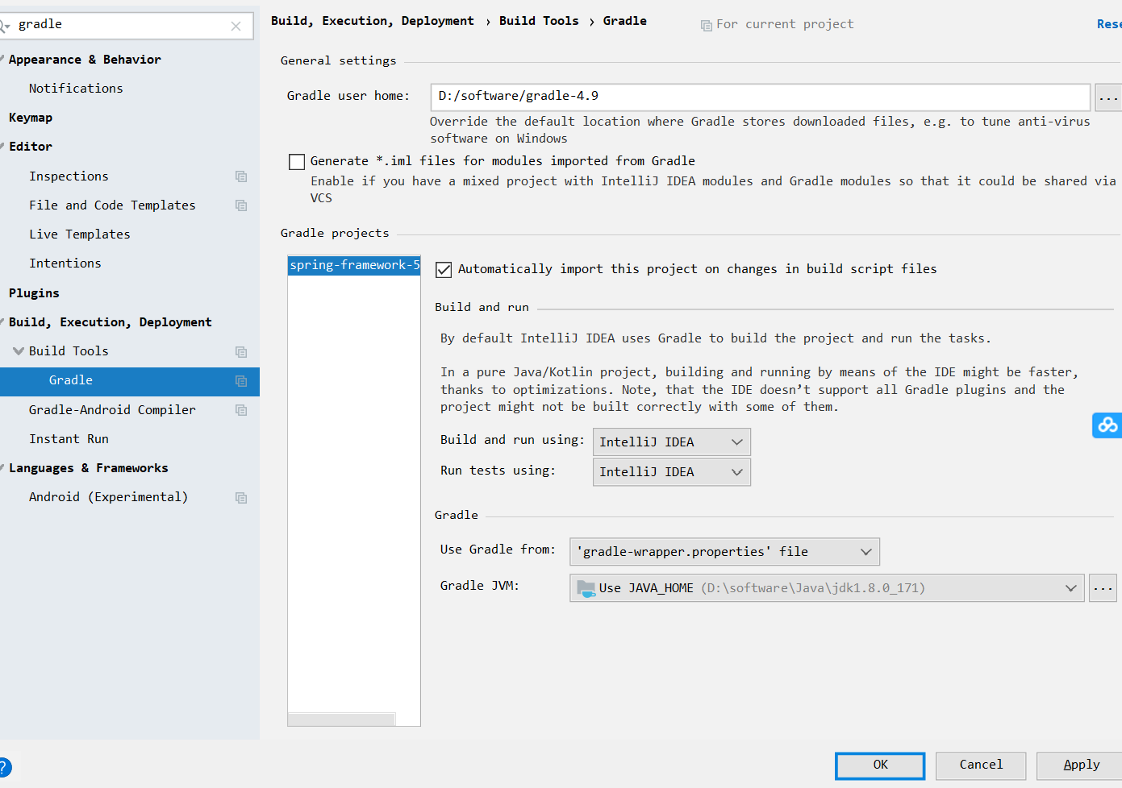Click the OK button
1122x788 pixels.
coord(880,765)
